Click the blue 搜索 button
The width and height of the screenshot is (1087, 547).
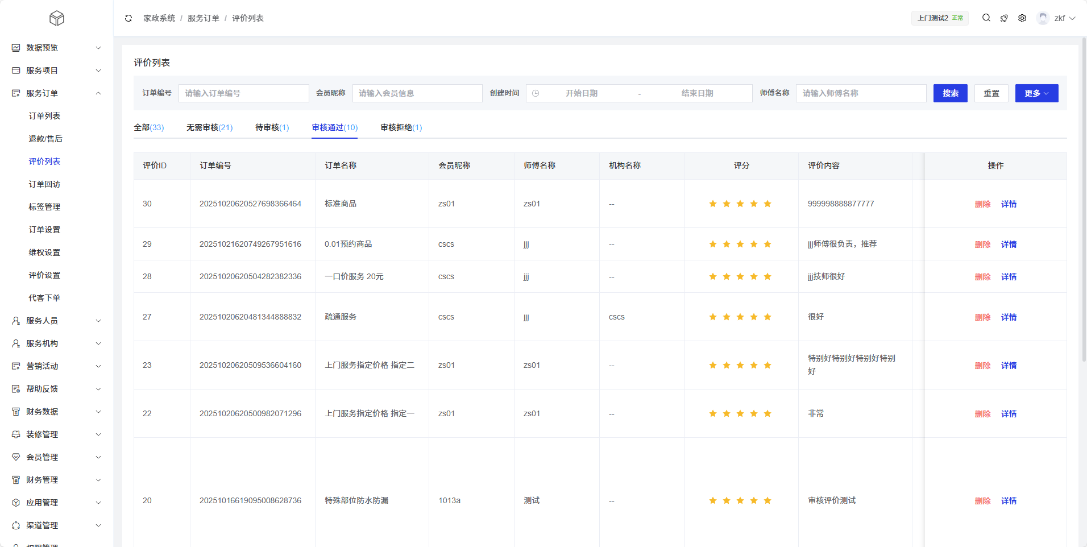950,93
